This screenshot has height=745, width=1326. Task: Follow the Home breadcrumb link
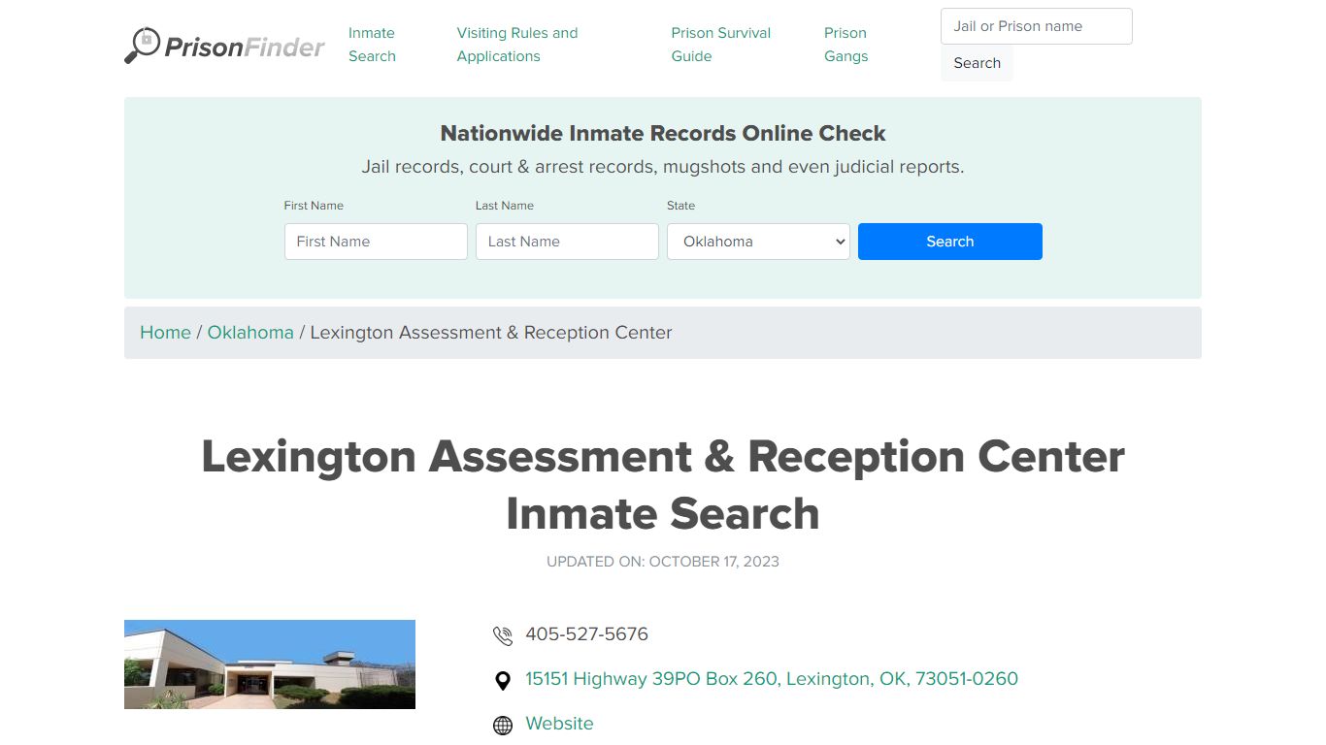165,332
